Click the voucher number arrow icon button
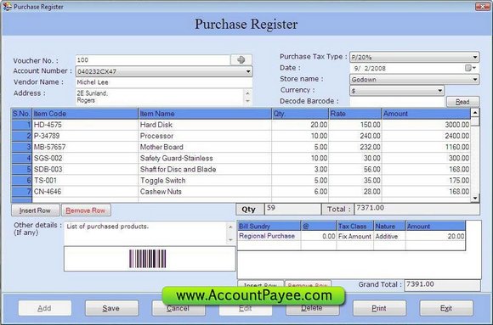The width and height of the screenshot is (493, 325). coord(241,59)
